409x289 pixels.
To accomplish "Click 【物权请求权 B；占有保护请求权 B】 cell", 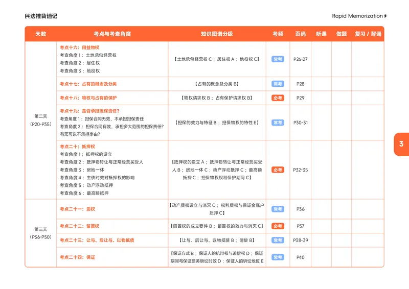I will click(x=217, y=98).
